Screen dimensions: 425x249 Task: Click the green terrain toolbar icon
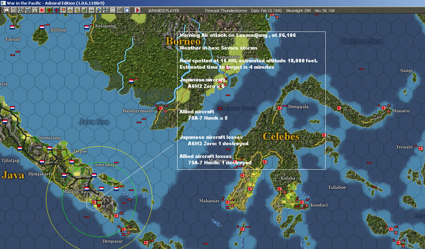pos(85,10)
